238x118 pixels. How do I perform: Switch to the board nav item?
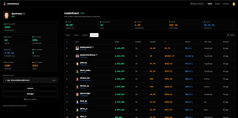coord(210,4)
